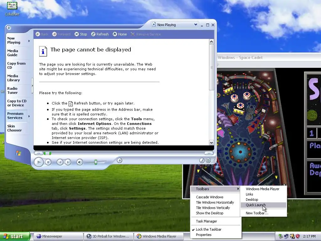Open taskbar Properties from context menu
321x241 pixels.
(x=215, y=235)
